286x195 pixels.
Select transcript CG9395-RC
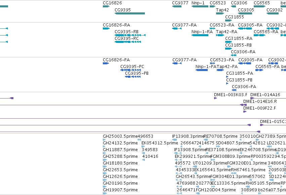[x=128, y=42]
